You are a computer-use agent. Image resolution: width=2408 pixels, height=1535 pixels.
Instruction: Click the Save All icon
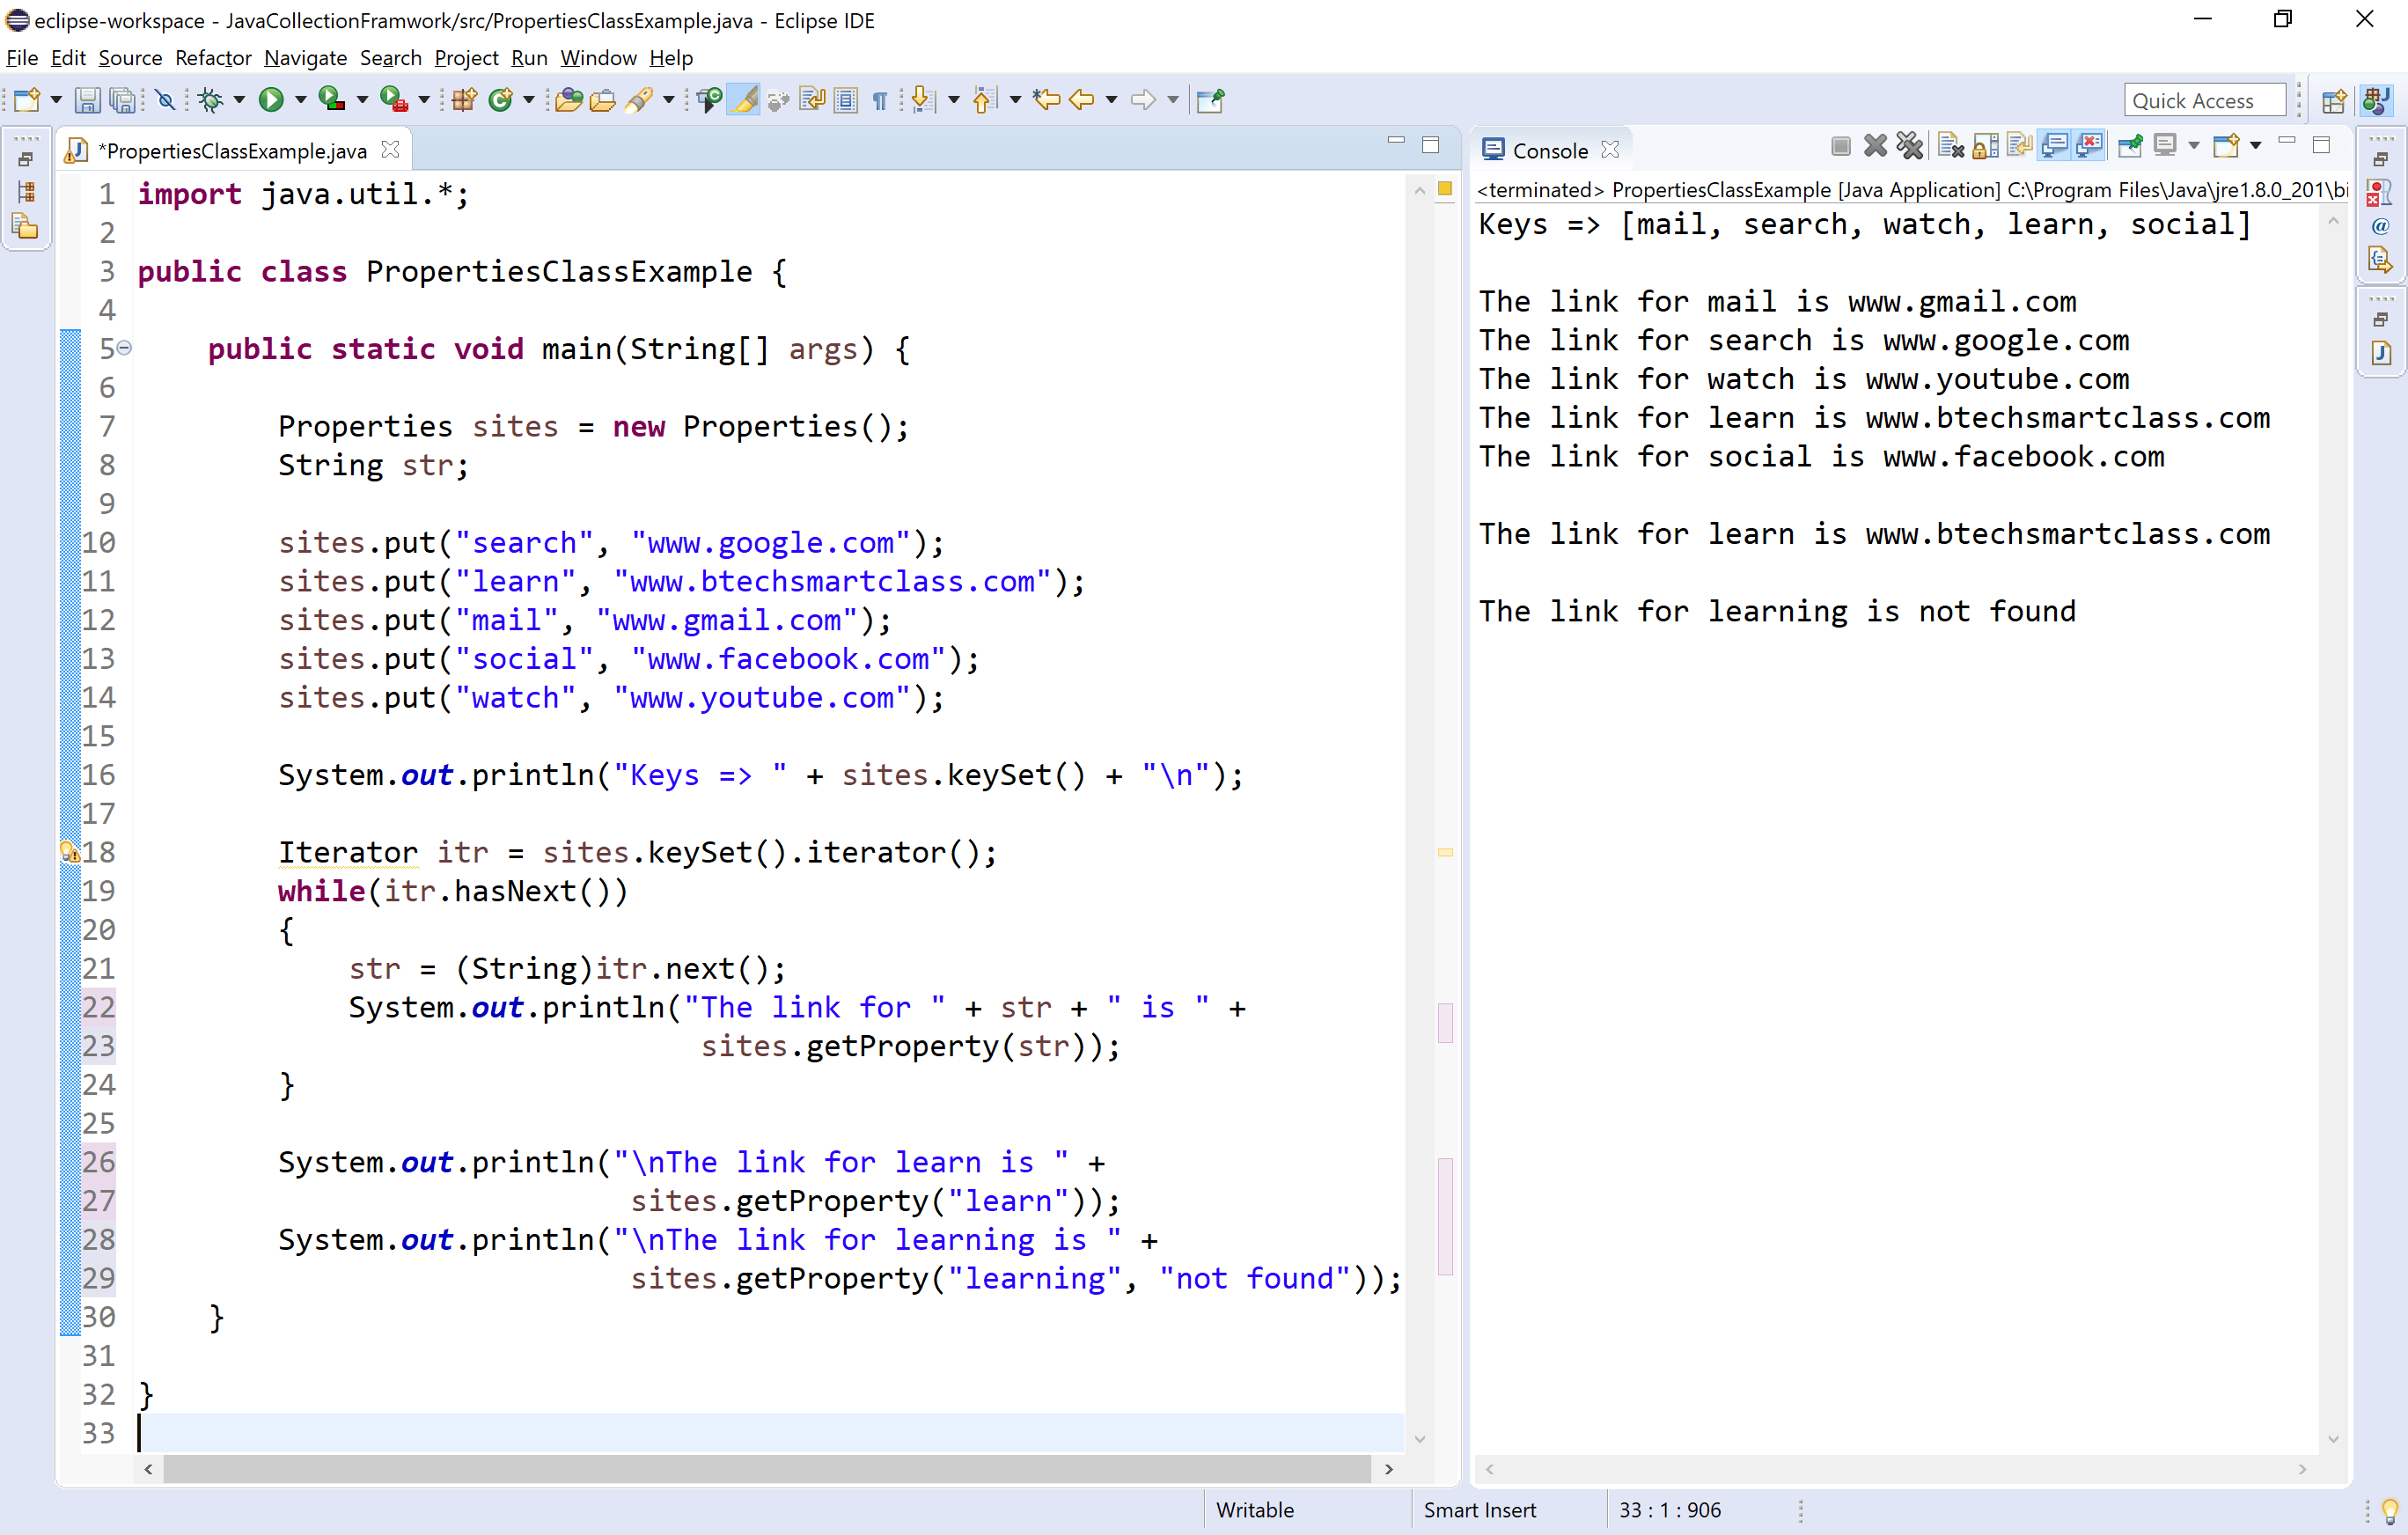click(124, 99)
